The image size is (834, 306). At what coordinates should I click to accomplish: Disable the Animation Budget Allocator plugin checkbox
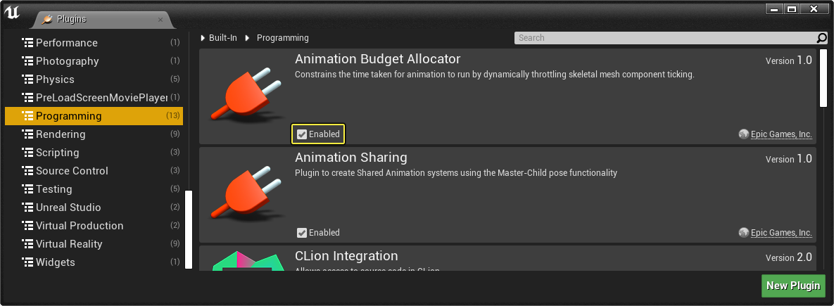[x=302, y=134]
